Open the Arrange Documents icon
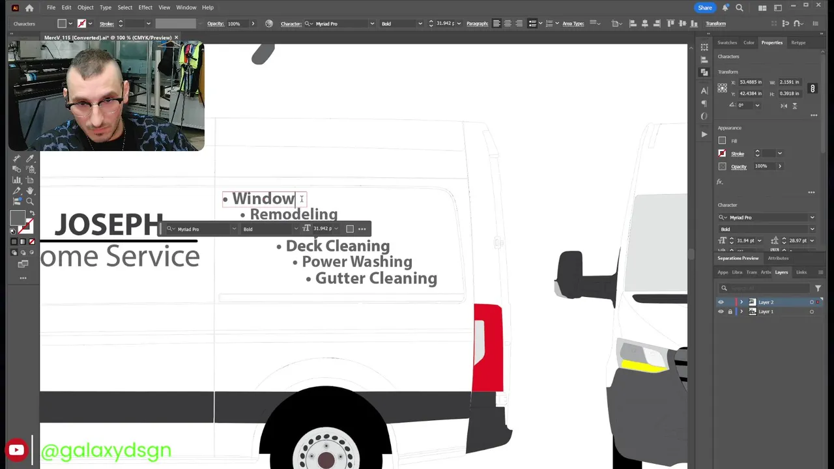This screenshot has height=469, width=834. [x=762, y=8]
